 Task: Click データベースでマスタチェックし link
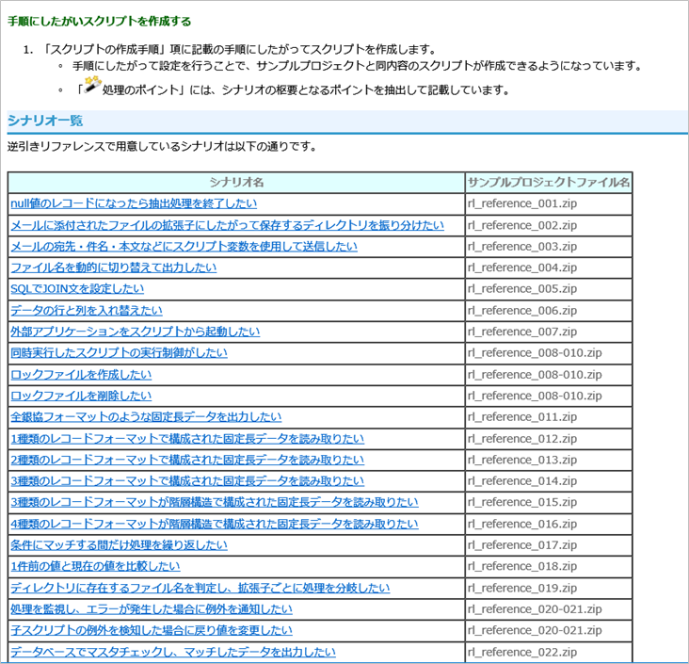coord(172,652)
